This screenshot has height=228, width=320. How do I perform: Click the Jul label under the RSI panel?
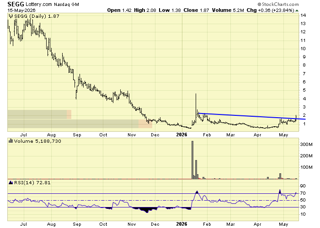(24, 224)
